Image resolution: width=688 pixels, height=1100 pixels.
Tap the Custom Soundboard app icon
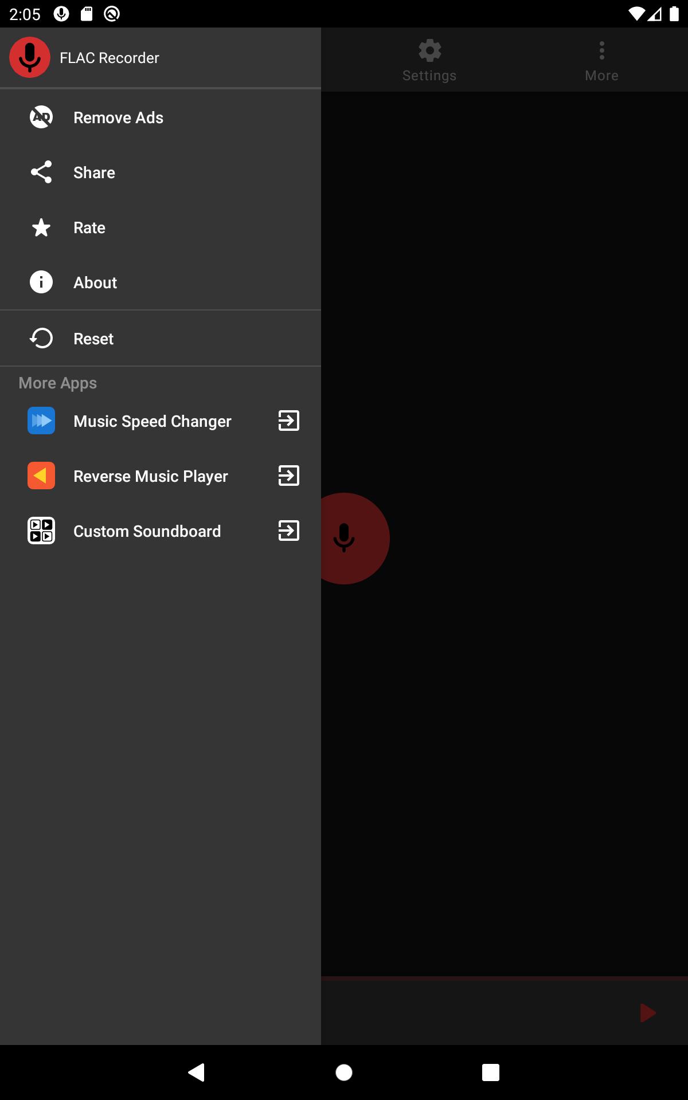(41, 531)
